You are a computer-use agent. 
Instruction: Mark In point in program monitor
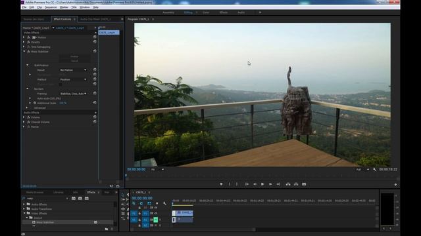[230, 184]
